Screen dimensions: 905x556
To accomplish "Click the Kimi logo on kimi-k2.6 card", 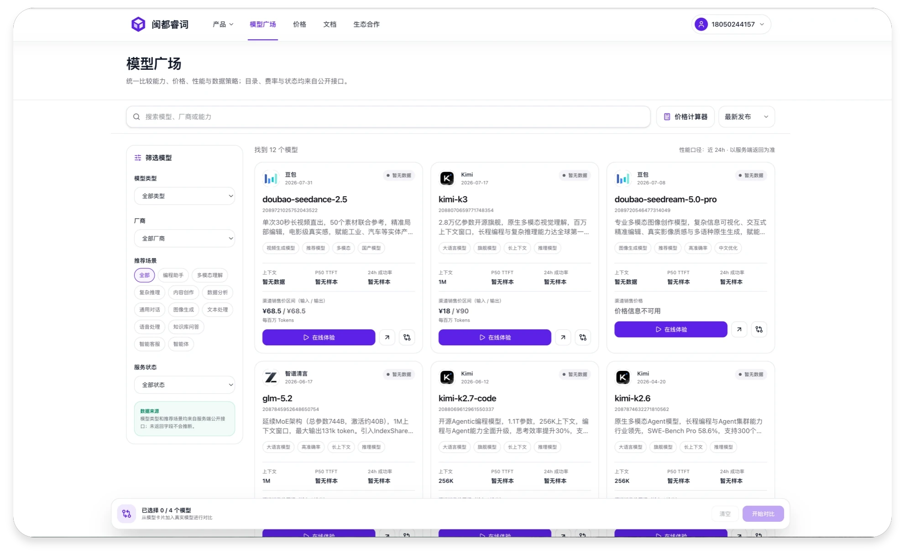I will pos(623,377).
